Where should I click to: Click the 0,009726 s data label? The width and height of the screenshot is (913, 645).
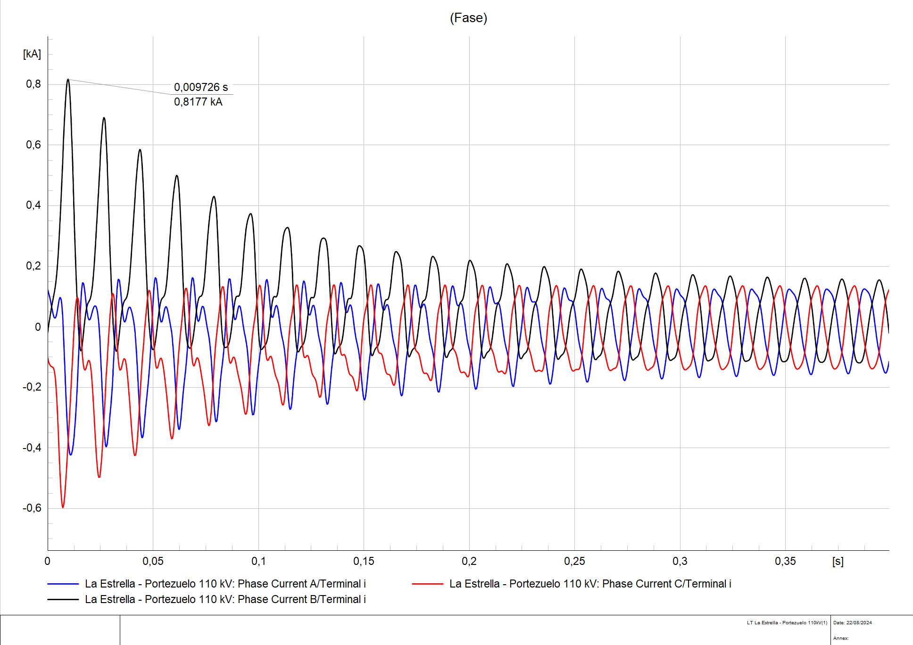pos(201,87)
